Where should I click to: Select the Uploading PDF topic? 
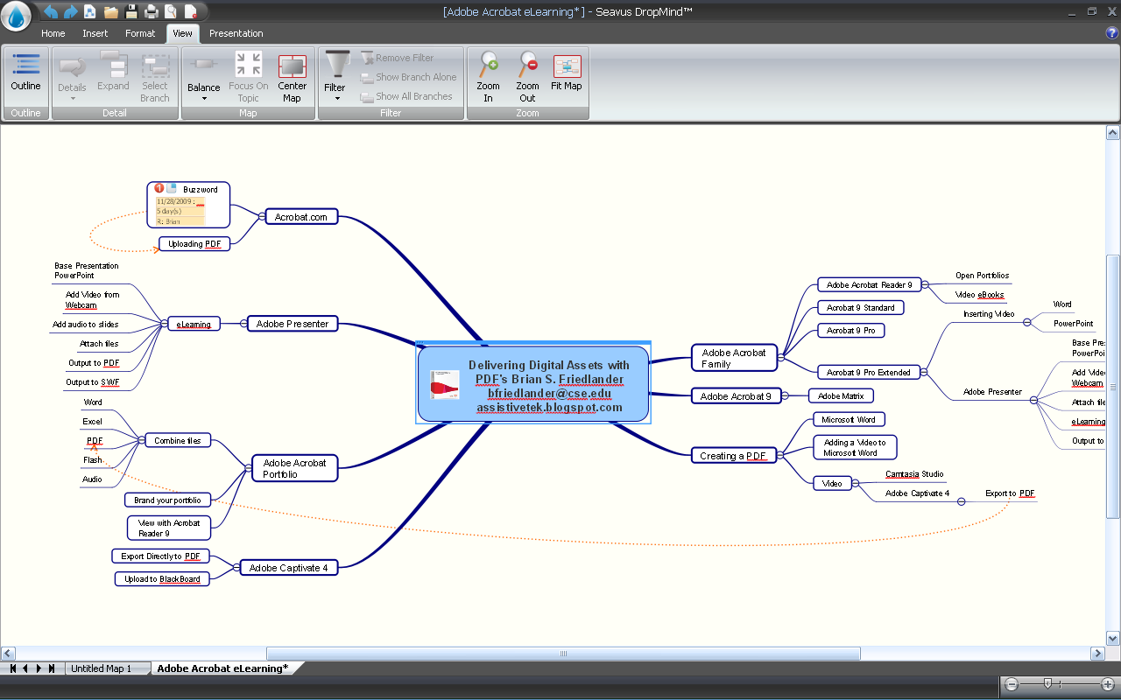coord(194,244)
